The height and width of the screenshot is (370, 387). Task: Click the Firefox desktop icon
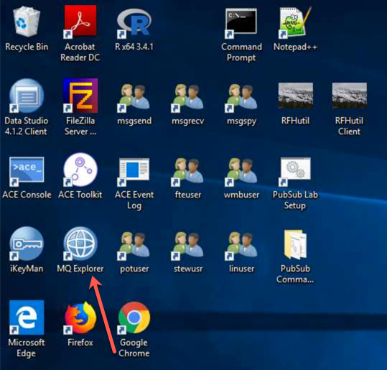(x=80, y=318)
